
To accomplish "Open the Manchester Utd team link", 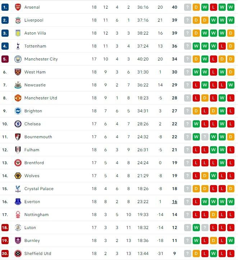I will coord(41,98).
